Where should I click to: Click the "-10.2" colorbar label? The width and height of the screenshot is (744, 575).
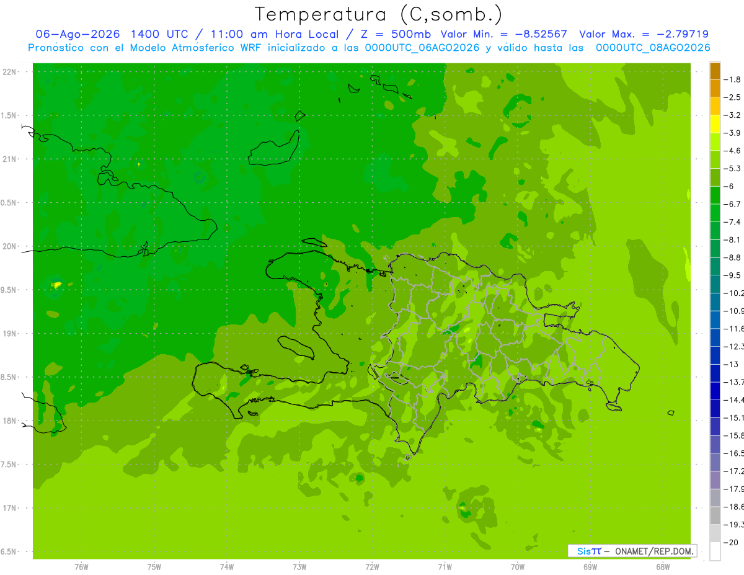point(735,293)
